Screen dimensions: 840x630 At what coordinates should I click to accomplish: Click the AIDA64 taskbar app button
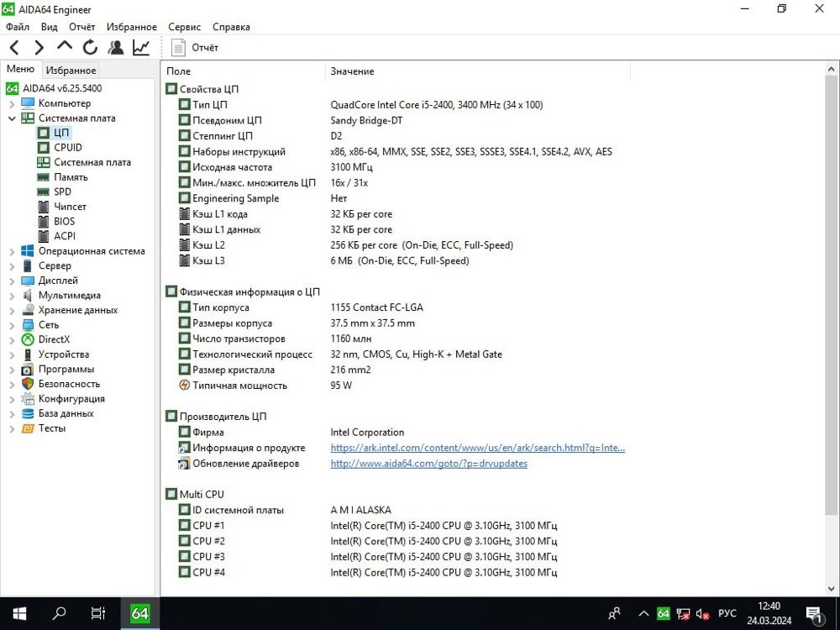click(139, 613)
